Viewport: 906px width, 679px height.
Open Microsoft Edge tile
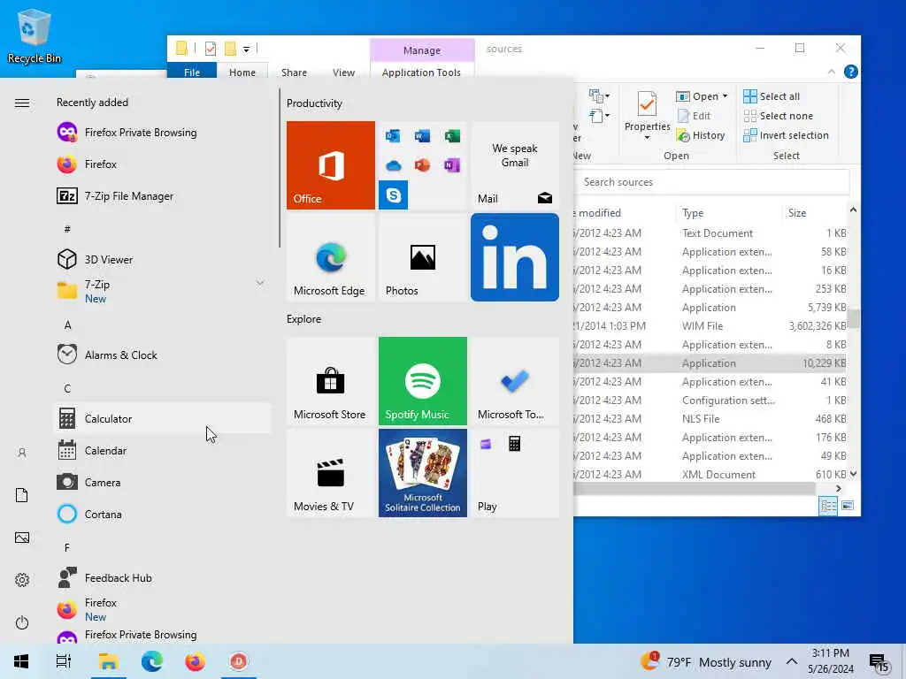331,257
